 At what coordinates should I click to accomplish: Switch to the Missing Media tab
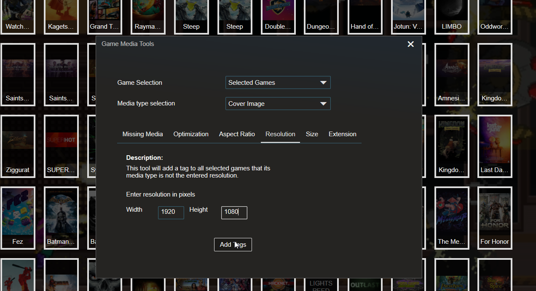[x=142, y=134]
